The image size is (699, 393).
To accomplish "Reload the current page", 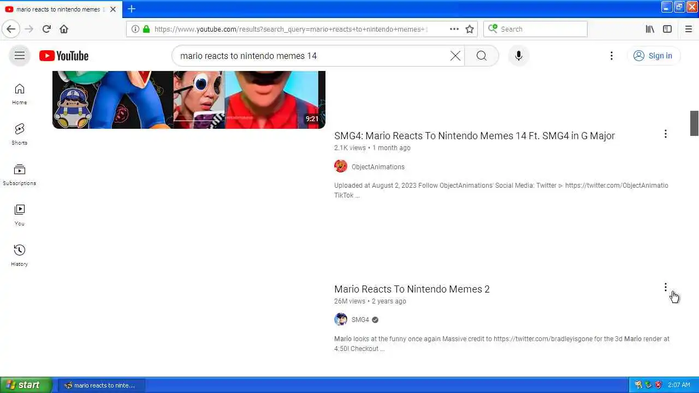I will 46,29.
